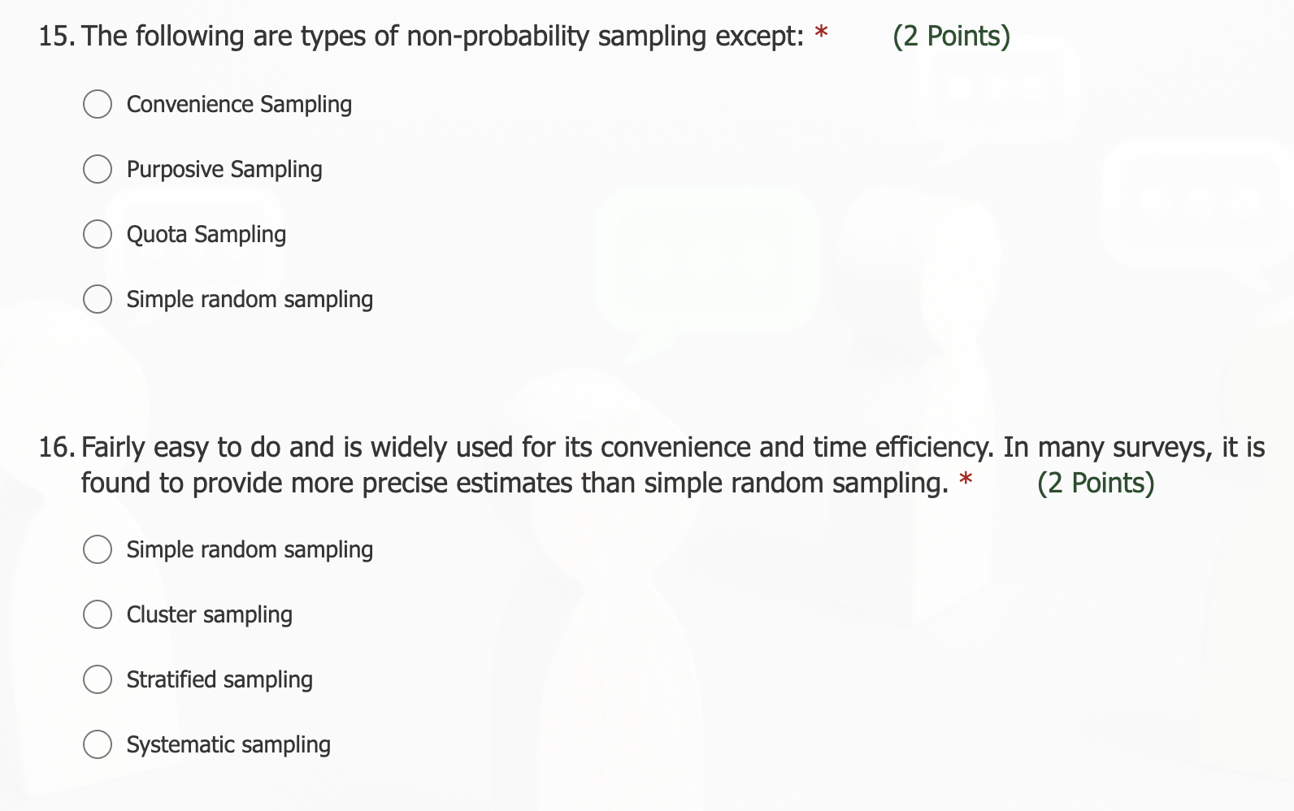Select the Purposive Sampling option
This screenshot has width=1294, height=811.
(x=98, y=169)
